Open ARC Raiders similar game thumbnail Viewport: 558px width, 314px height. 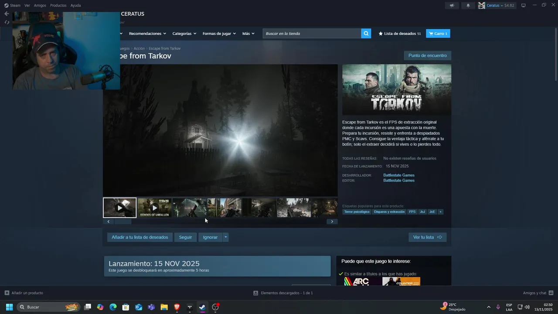click(x=362, y=281)
